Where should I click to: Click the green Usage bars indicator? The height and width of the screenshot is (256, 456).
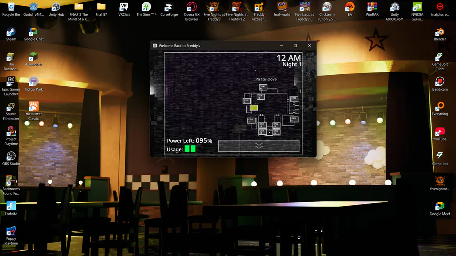pyautogui.click(x=190, y=149)
